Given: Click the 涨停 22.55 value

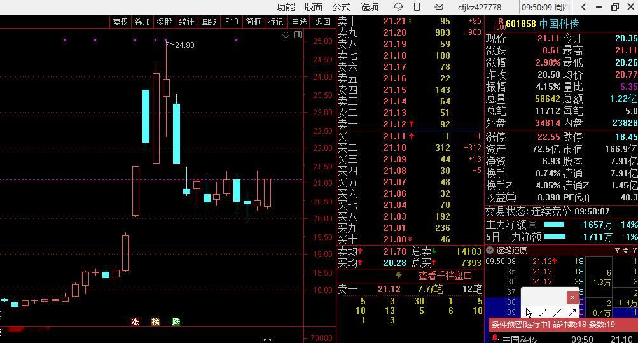Looking at the screenshot, I should click(x=548, y=137).
